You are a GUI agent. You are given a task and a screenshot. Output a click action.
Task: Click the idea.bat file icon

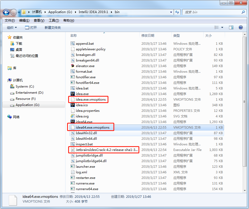(73, 88)
